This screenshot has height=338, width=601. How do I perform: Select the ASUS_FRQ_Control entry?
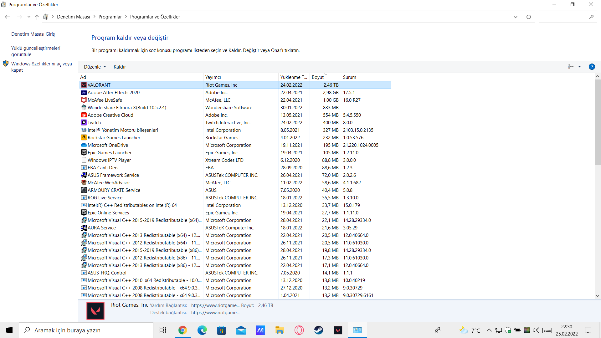235,273
